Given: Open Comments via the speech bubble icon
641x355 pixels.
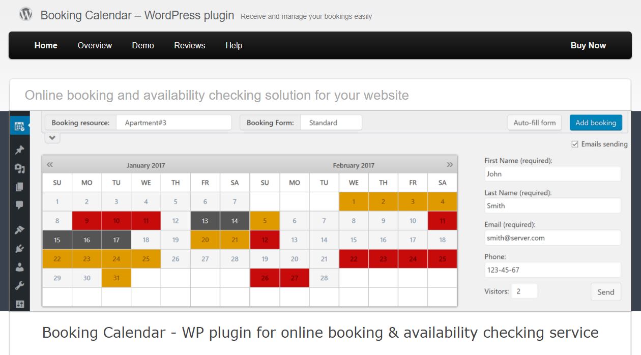Looking at the screenshot, I should (x=20, y=205).
